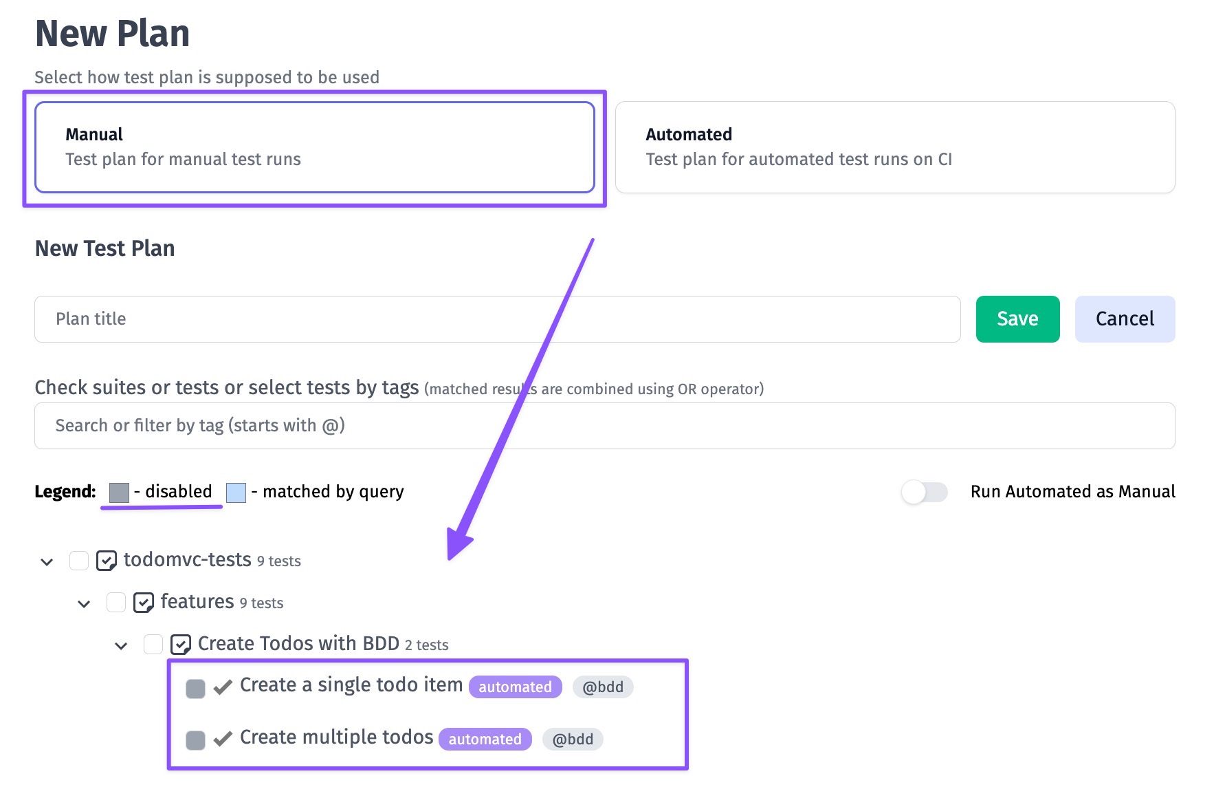Save the new test plan
Screen dimensions: 1214x787
(1017, 319)
